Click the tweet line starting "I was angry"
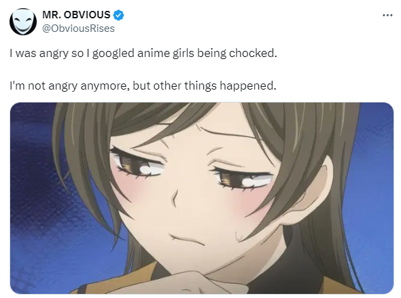This screenshot has height=298, width=401. tap(143, 54)
